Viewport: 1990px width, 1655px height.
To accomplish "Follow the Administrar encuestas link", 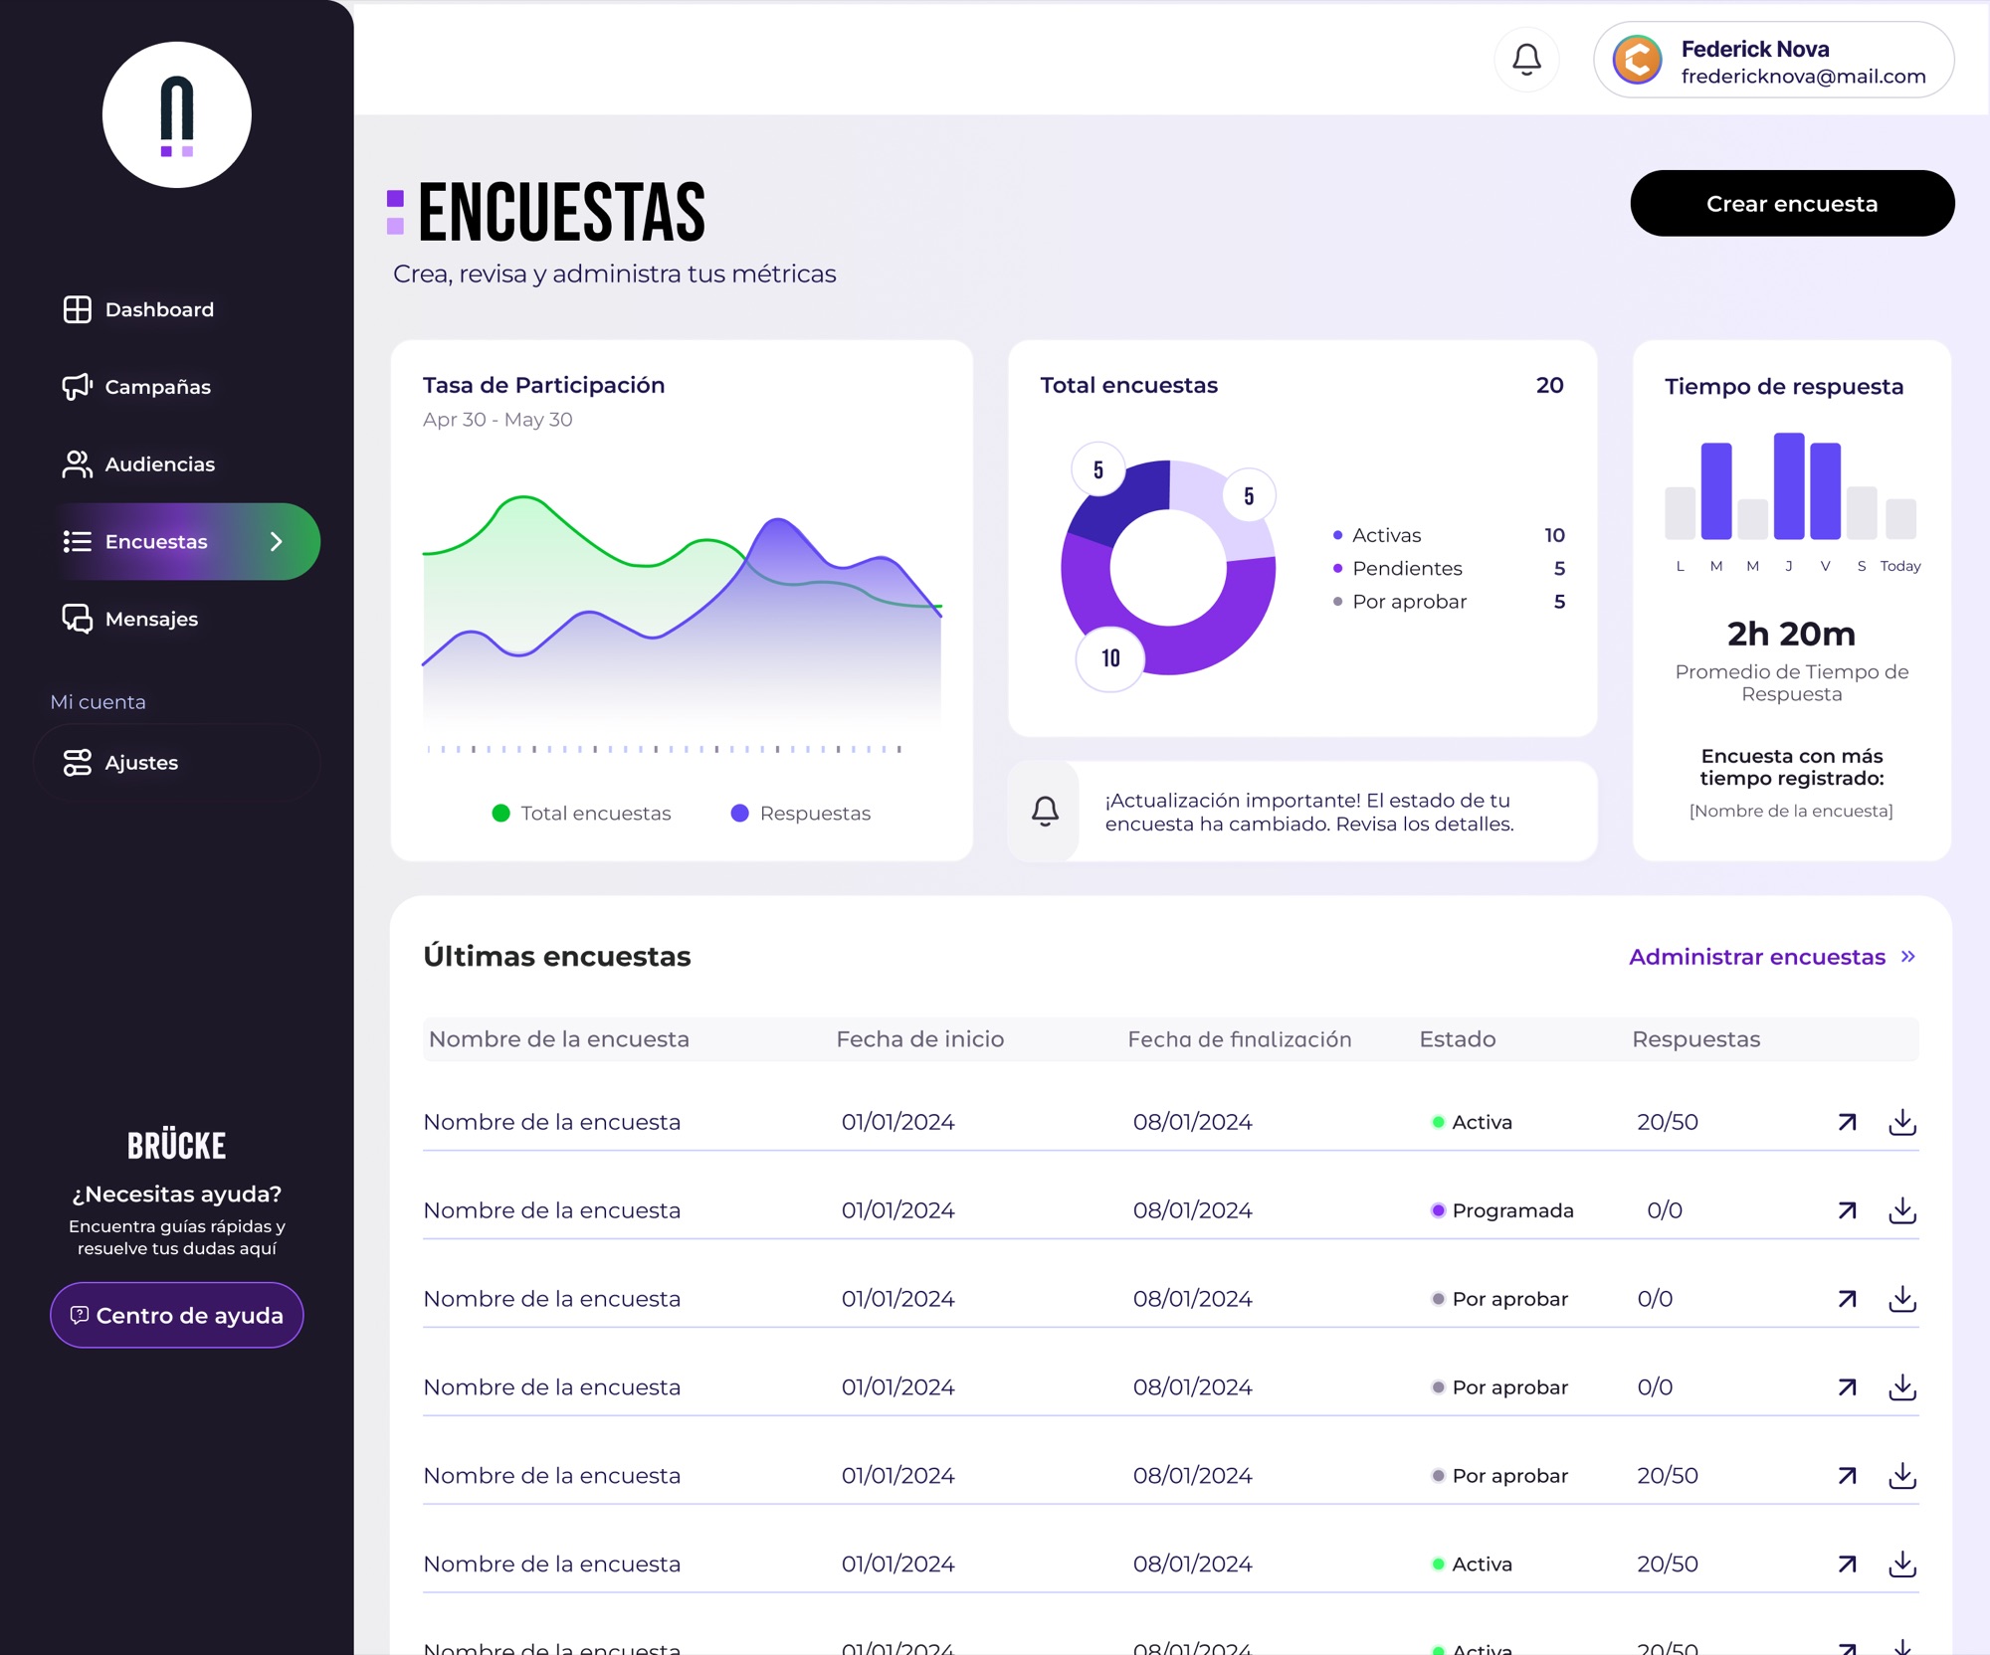I will coord(1757,957).
